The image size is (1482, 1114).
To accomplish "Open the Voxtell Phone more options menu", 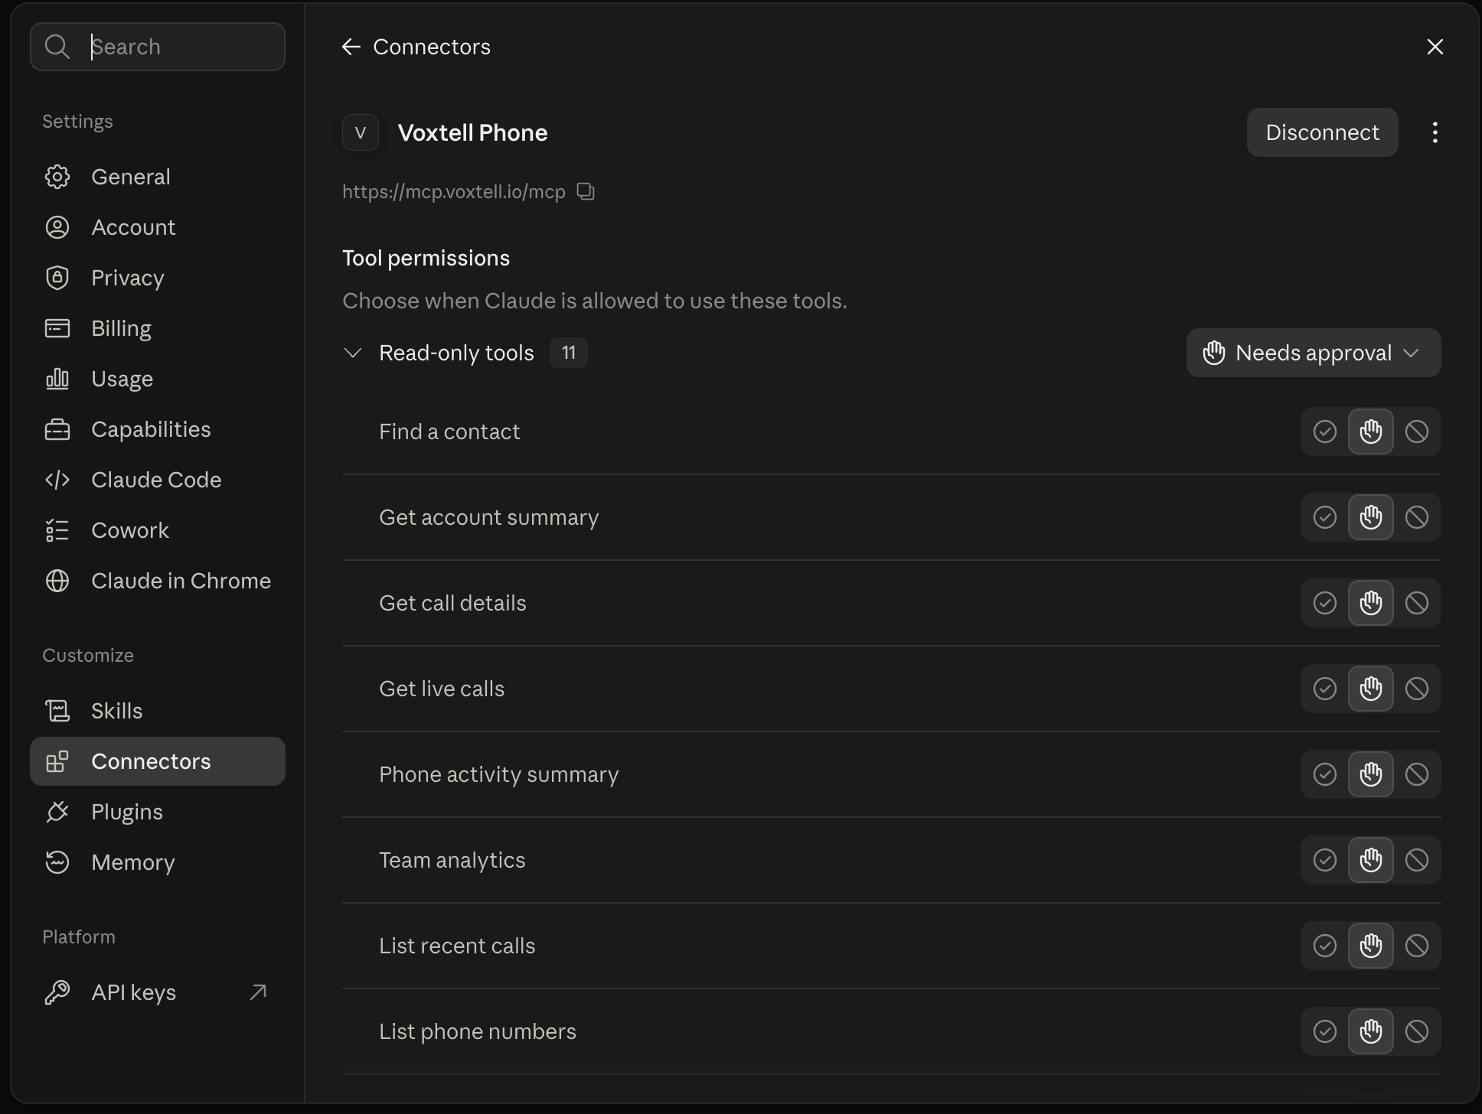I will (x=1435, y=132).
